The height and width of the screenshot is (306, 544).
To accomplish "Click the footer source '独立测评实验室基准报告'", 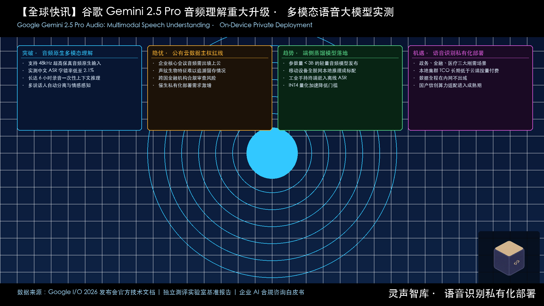I will (197, 292).
